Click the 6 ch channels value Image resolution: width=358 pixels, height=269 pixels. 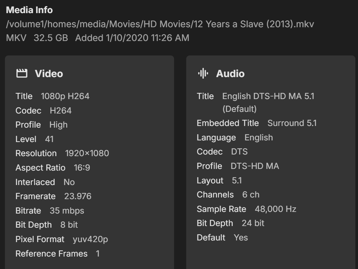point(251,195)
